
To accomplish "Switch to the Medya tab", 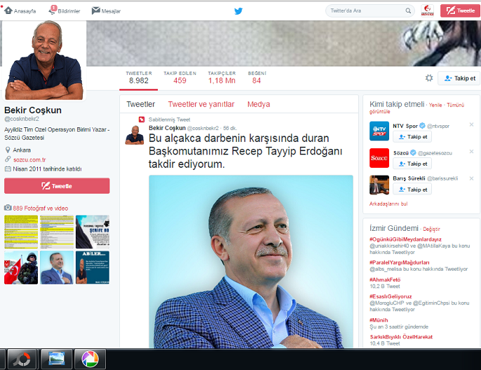I will tap(259, 104).
